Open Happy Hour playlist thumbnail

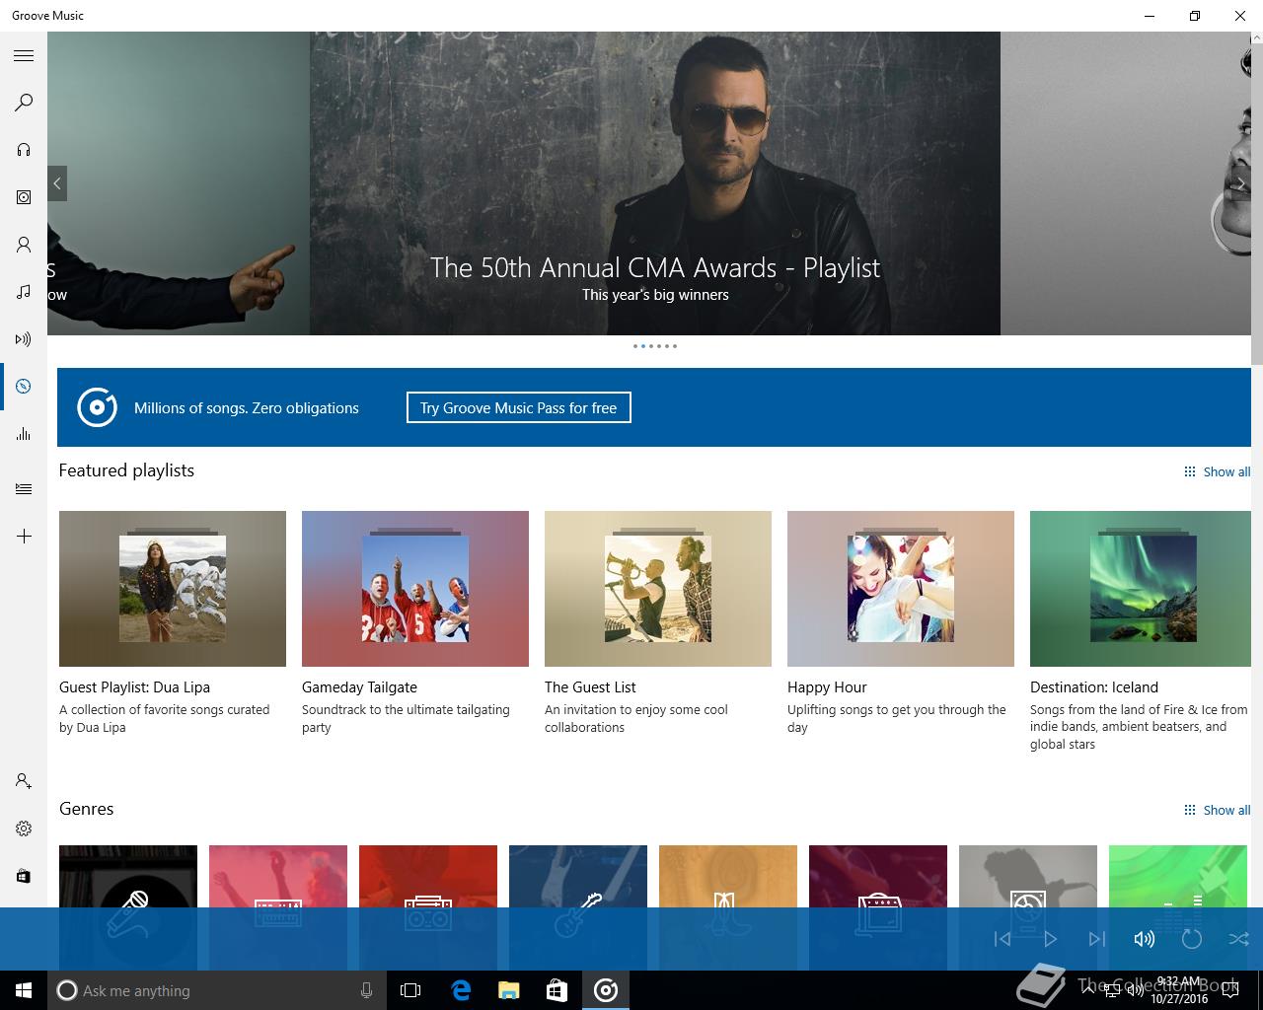tap(901, 589)
